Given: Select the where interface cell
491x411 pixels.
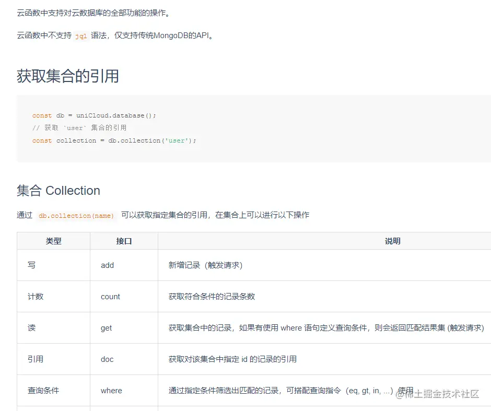Looking at the screenshot, I should point(111,390).
